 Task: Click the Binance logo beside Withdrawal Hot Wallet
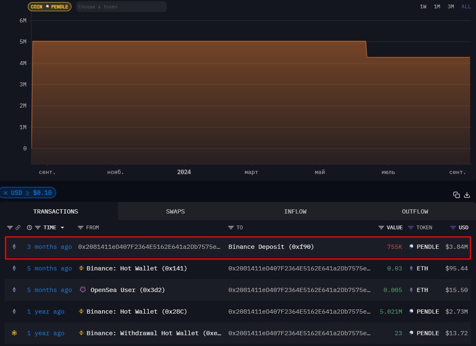[81, 333]
